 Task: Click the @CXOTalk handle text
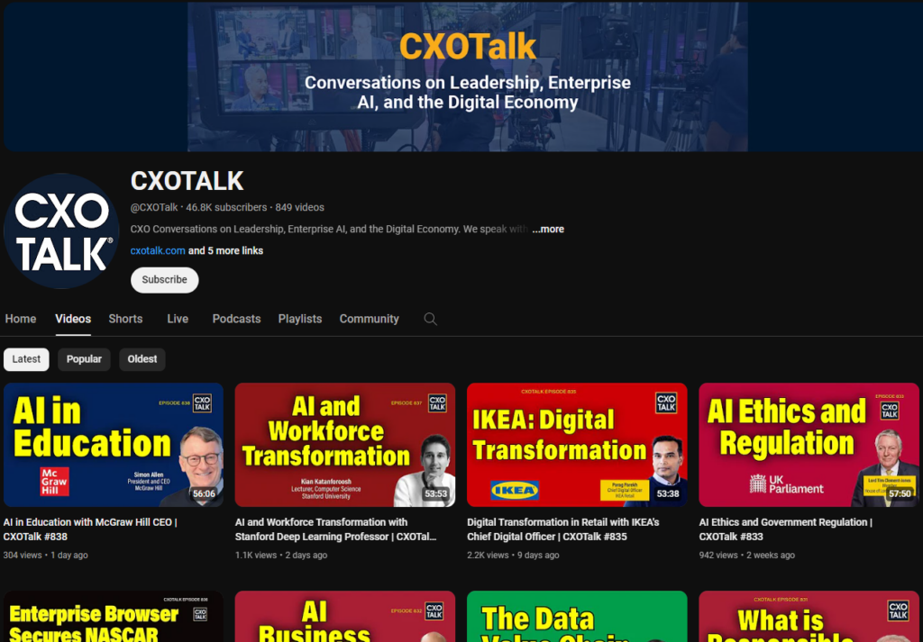[x=154, y=207]
